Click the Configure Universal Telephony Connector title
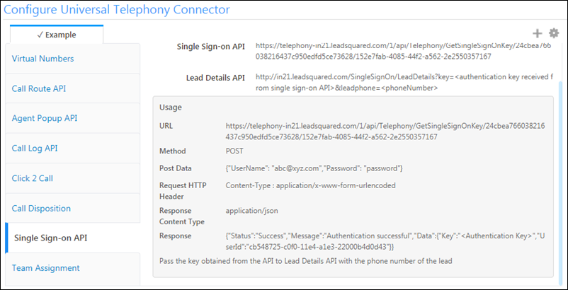This screenshot has height=290, width=568. [x=118, y=10]
